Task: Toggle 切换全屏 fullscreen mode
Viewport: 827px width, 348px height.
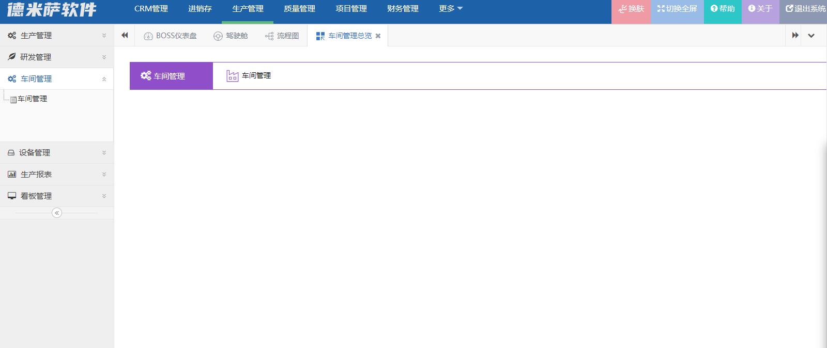Action: (x=677, y=9)
